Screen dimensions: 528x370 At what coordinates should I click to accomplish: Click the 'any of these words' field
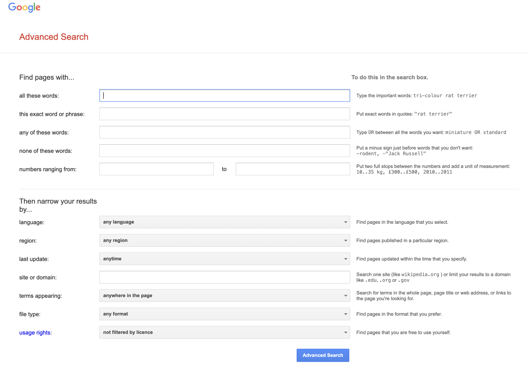tap(225, 132)
